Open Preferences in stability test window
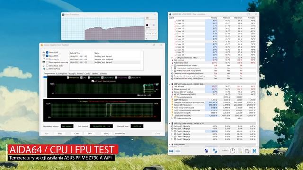 [120, 133]
